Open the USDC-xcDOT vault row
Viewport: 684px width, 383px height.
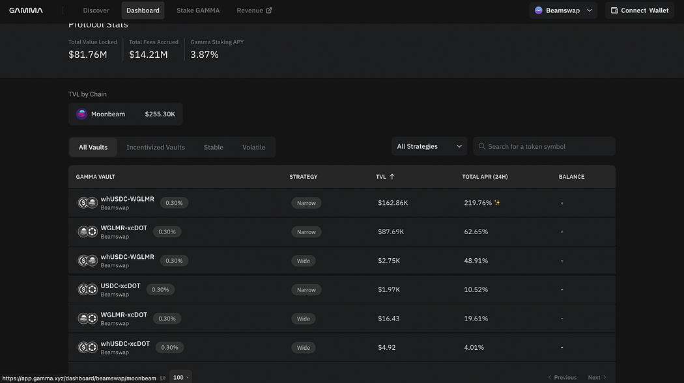tap(342, 289)
